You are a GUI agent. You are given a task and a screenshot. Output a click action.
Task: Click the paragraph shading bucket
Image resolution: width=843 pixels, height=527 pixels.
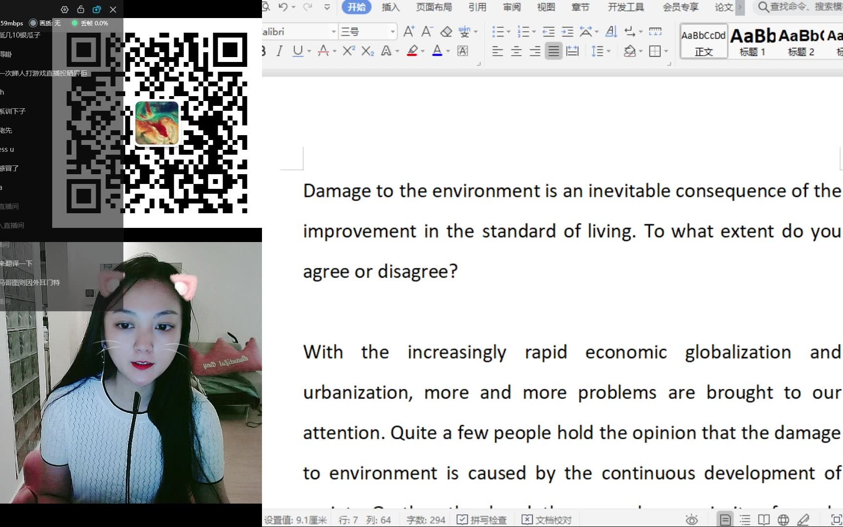click(630, 51)
